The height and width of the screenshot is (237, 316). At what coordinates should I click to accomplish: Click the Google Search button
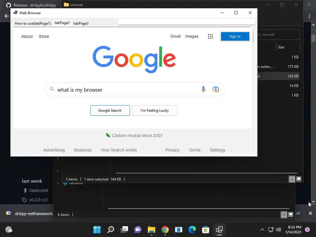pos(110,110)
